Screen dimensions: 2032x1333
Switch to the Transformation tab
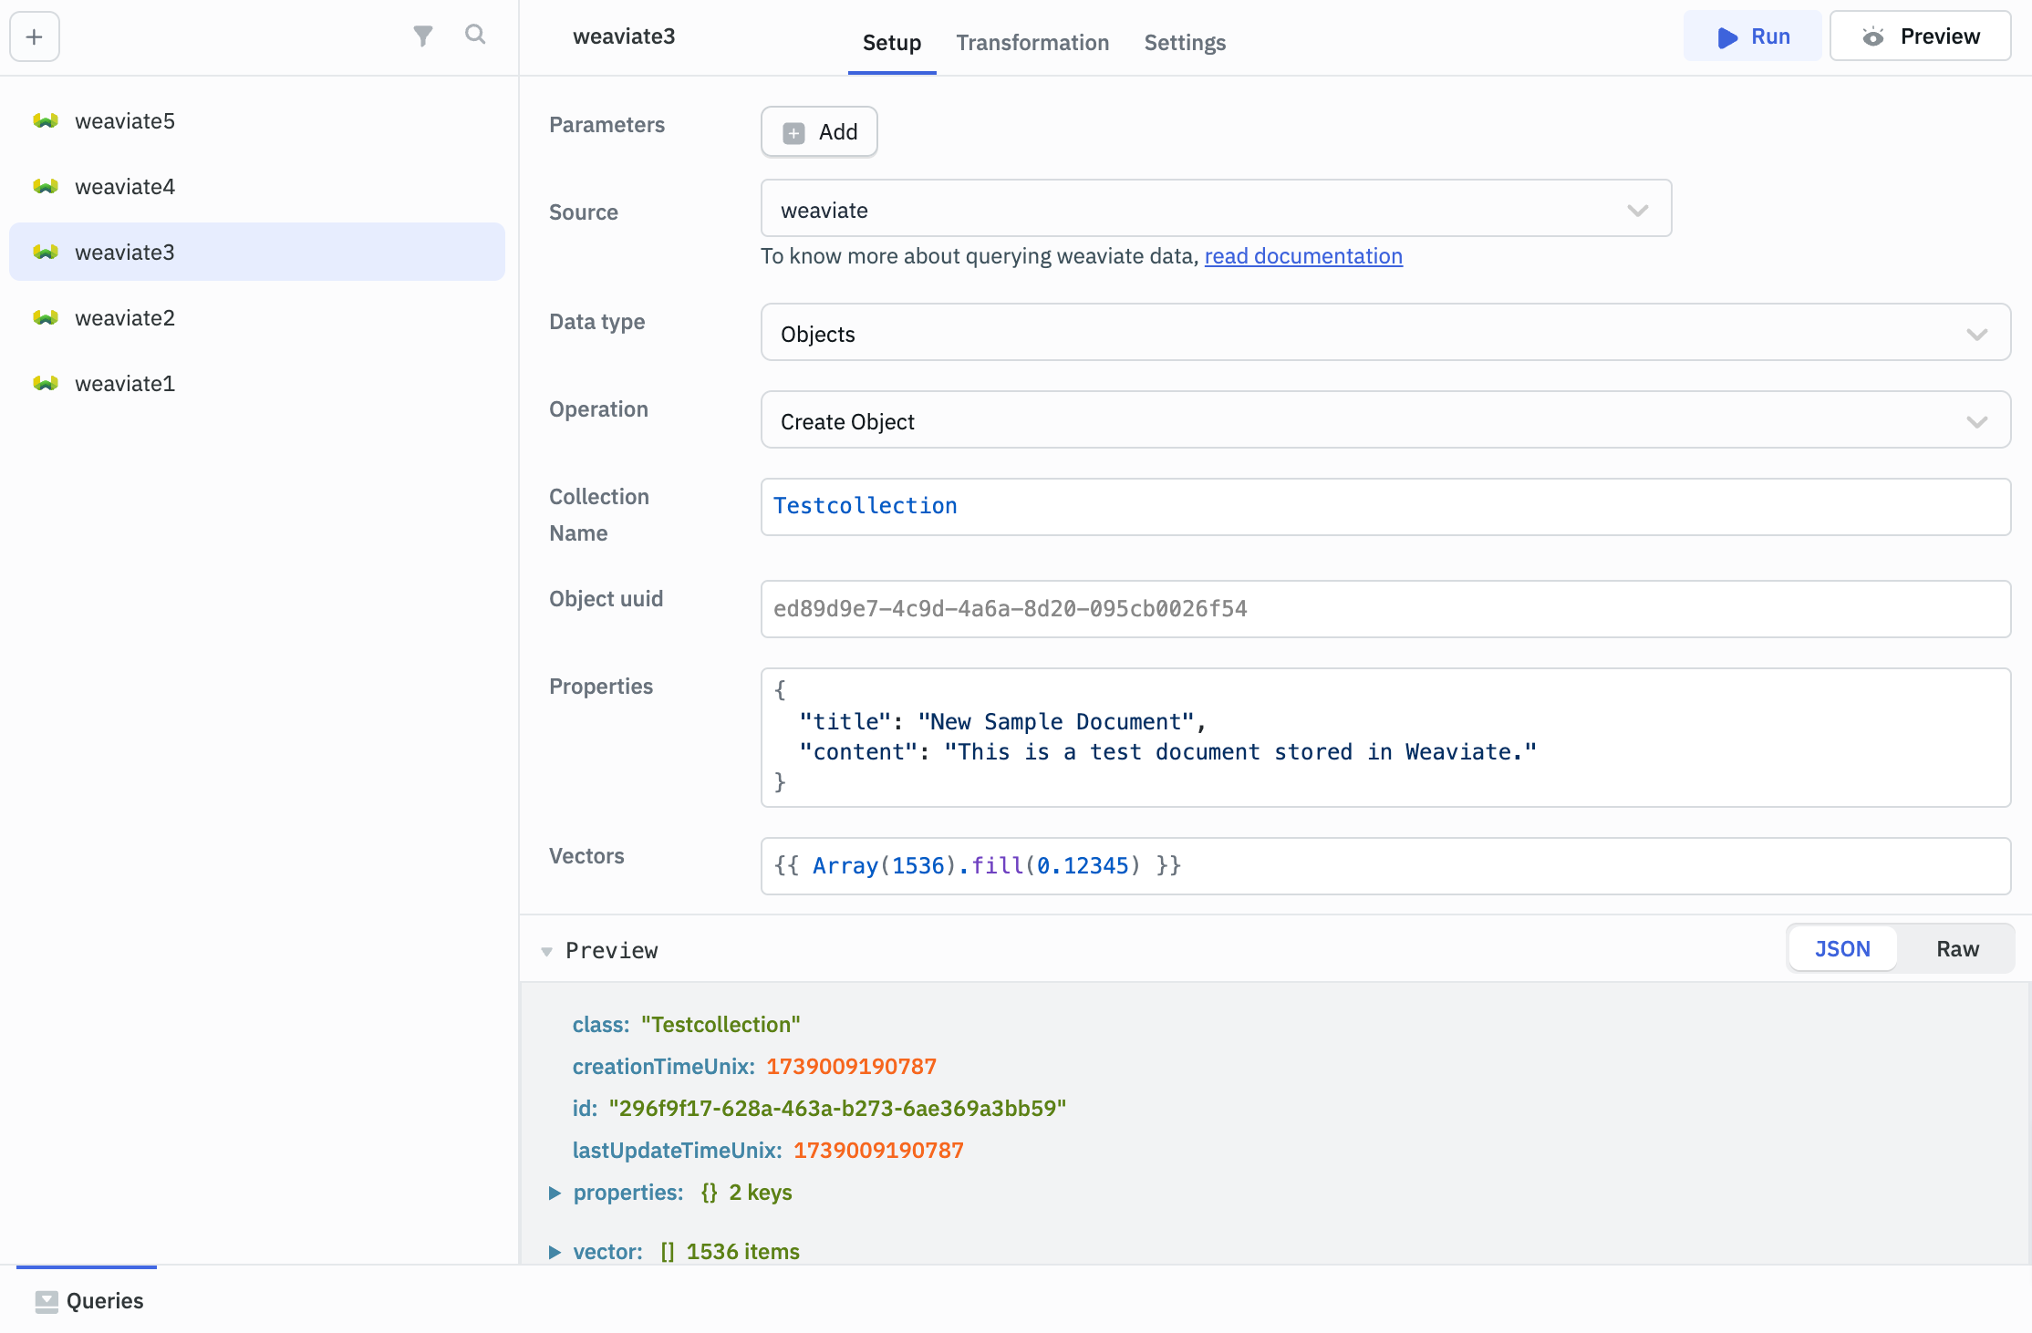(x=1032, y=42)
